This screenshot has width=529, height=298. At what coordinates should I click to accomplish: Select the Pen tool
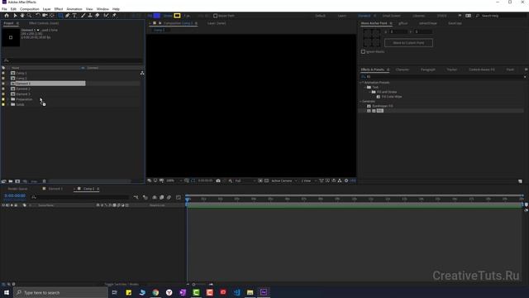point(68,16)
